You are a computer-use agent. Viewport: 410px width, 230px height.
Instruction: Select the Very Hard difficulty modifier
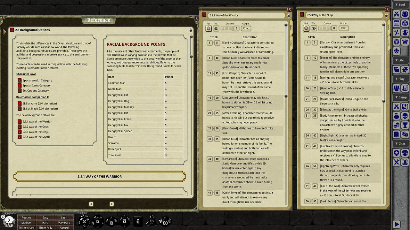(x=64, y=223)
